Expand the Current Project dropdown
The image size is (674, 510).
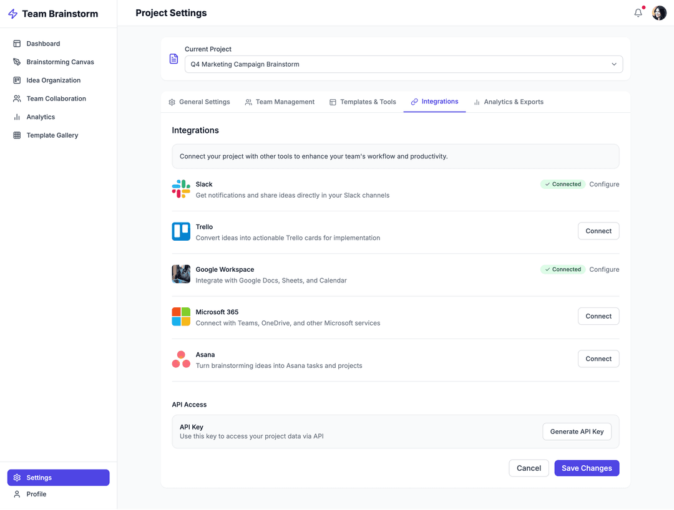coord(403,64)
